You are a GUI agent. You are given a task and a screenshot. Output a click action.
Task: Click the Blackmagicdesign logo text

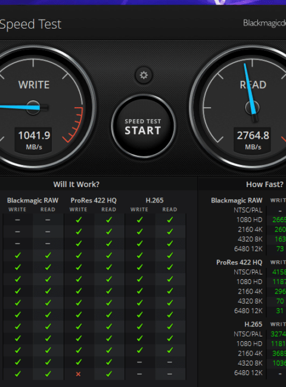(265, 23)
